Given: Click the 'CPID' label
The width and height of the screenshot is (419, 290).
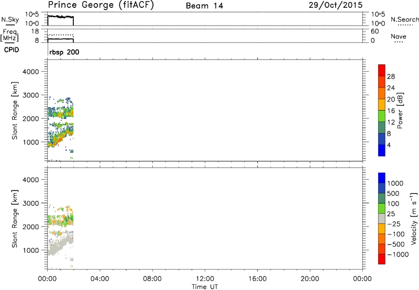Looking at the screenshot, I should (12, 50).
